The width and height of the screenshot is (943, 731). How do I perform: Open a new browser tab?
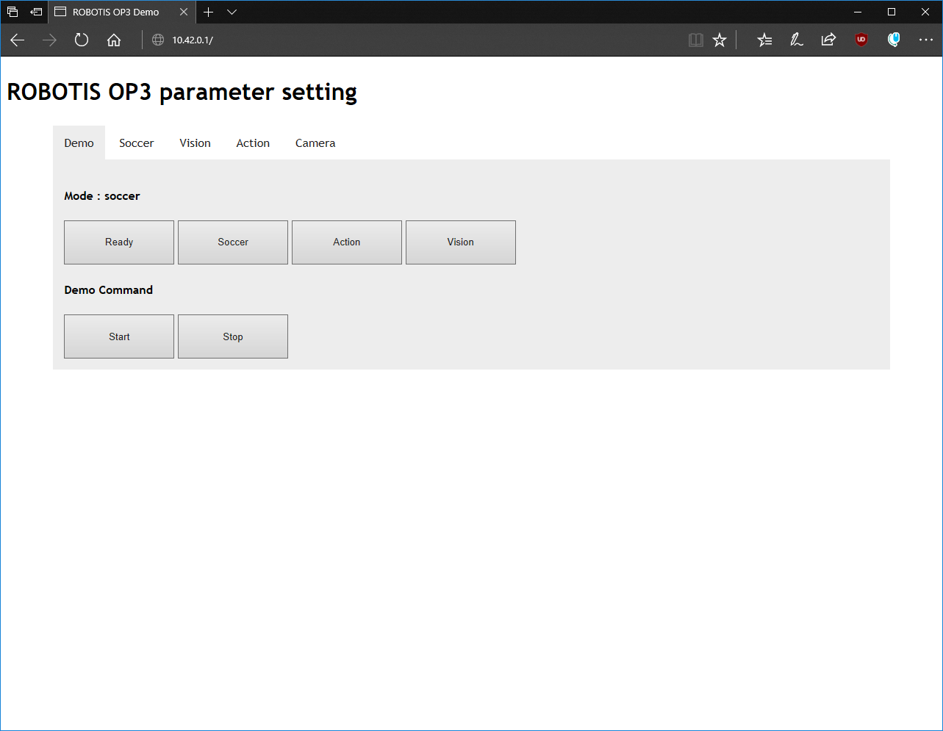click(209, 12)
